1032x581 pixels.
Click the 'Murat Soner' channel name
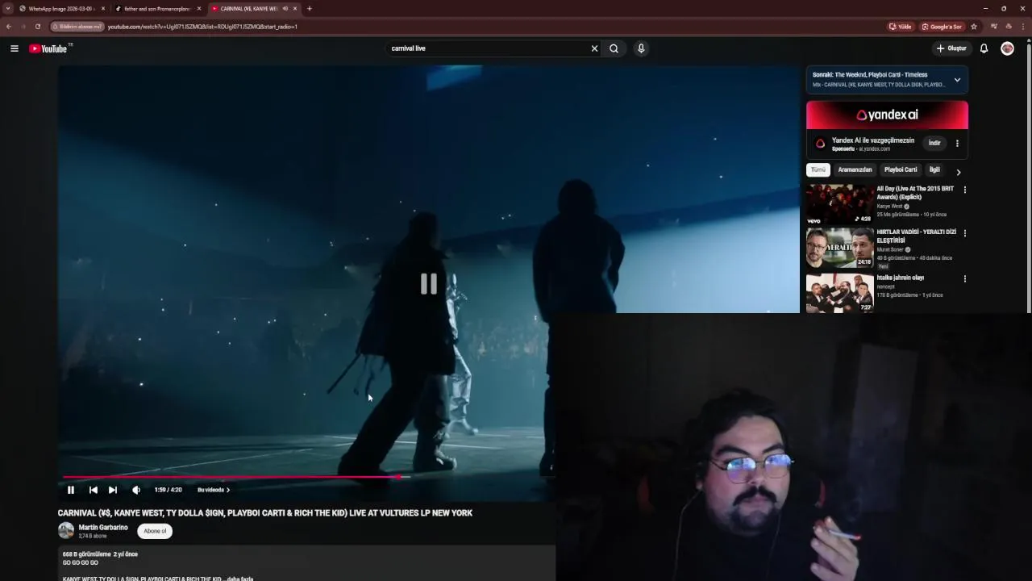pyautogui.click(x=890, y=249)
